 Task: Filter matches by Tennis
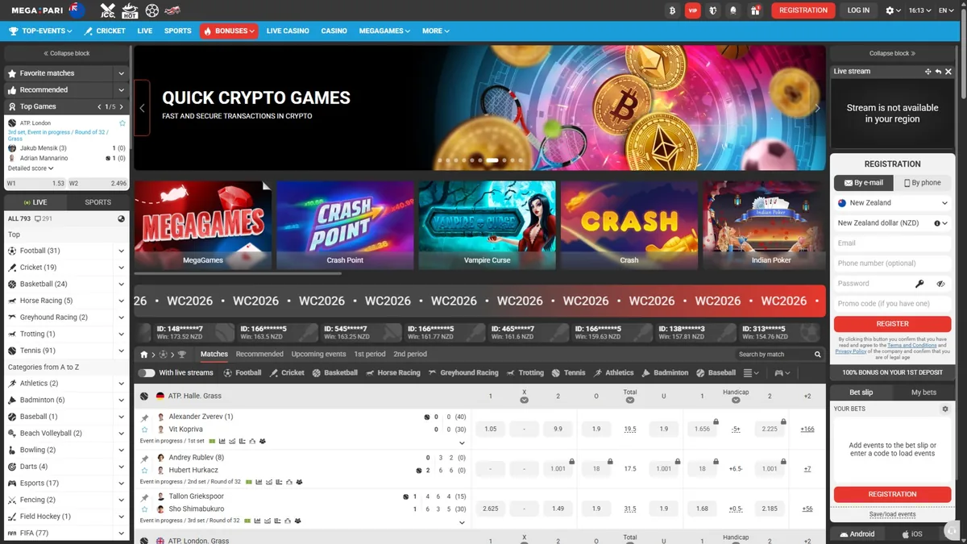click(568, 373)
